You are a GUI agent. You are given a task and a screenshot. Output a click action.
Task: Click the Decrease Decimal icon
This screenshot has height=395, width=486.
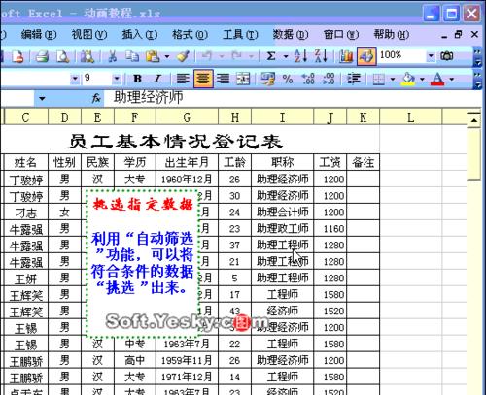pyautogui.click(x=328, y=79)
